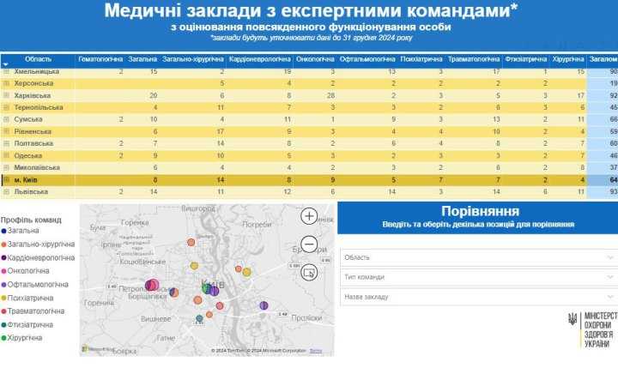Expand the Сумська row

pos(6,119)
